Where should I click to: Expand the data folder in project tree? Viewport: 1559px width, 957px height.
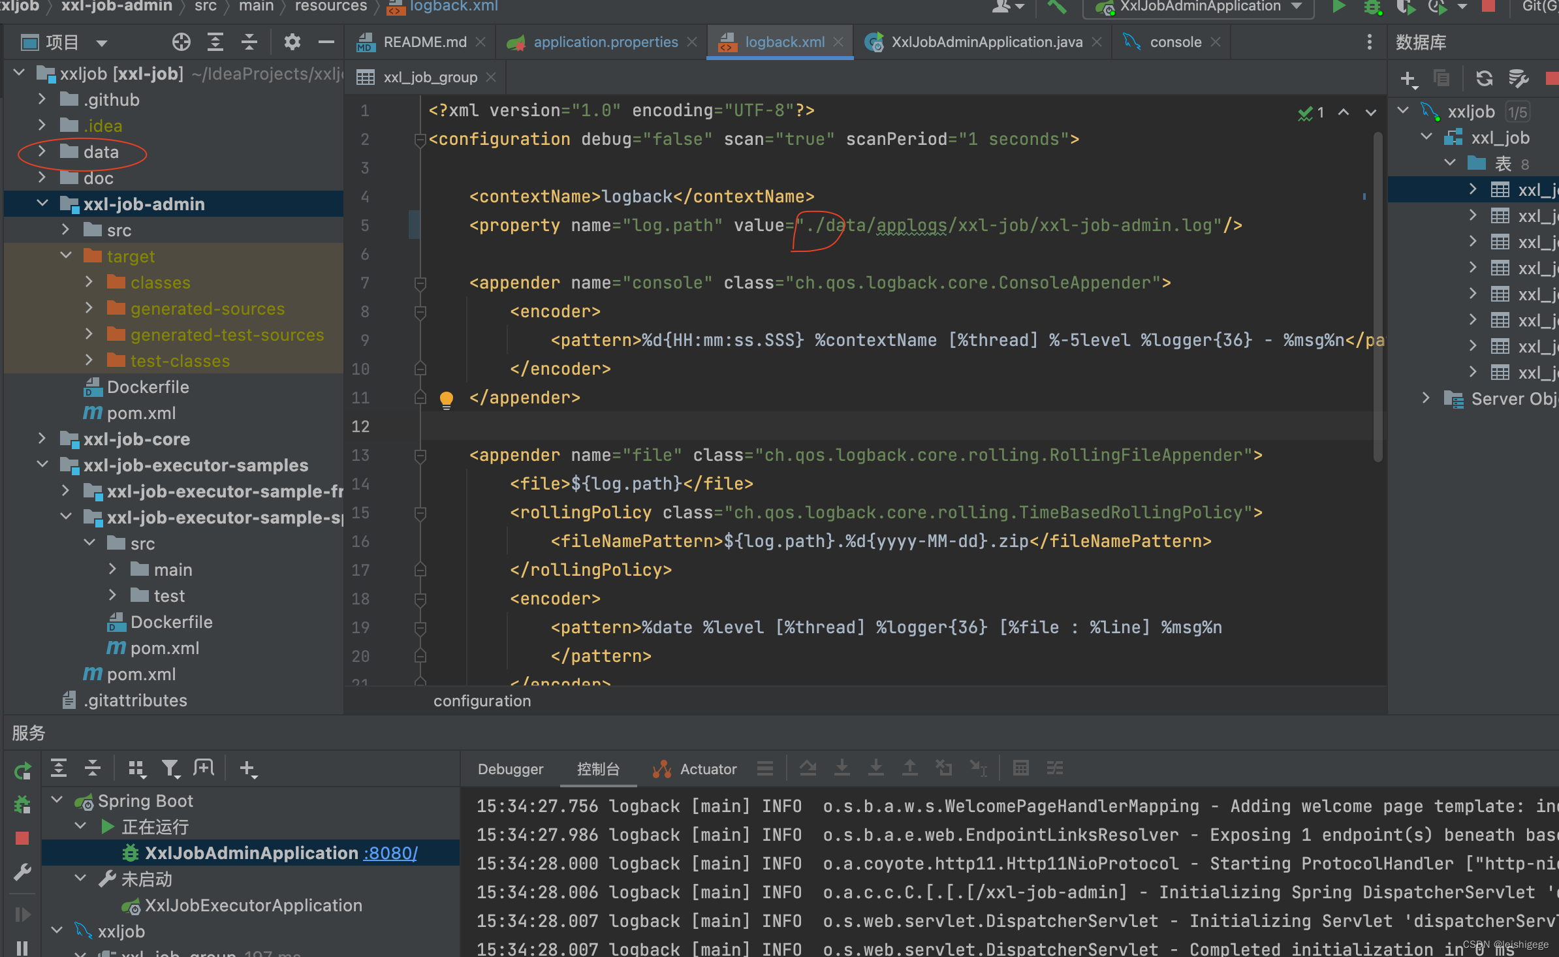coord(42,152)
